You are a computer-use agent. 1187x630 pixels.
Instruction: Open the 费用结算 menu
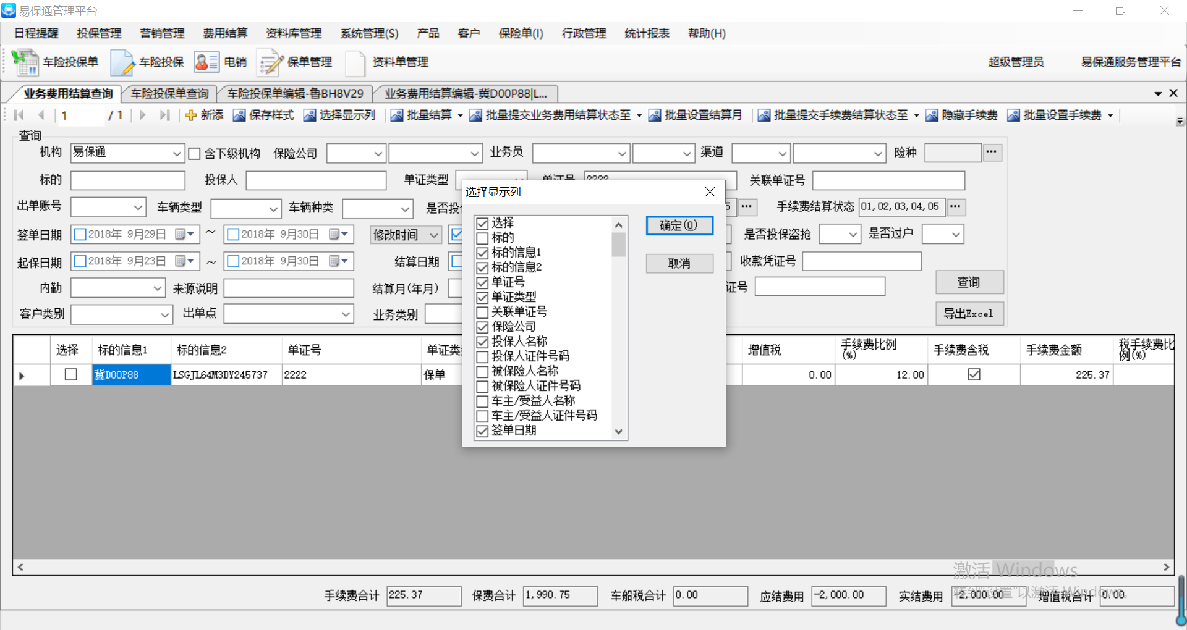click(x=225, y=33)
